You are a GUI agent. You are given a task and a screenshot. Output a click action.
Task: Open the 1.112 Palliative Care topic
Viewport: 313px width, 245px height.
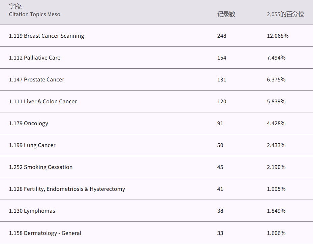(x=35, y=58)
